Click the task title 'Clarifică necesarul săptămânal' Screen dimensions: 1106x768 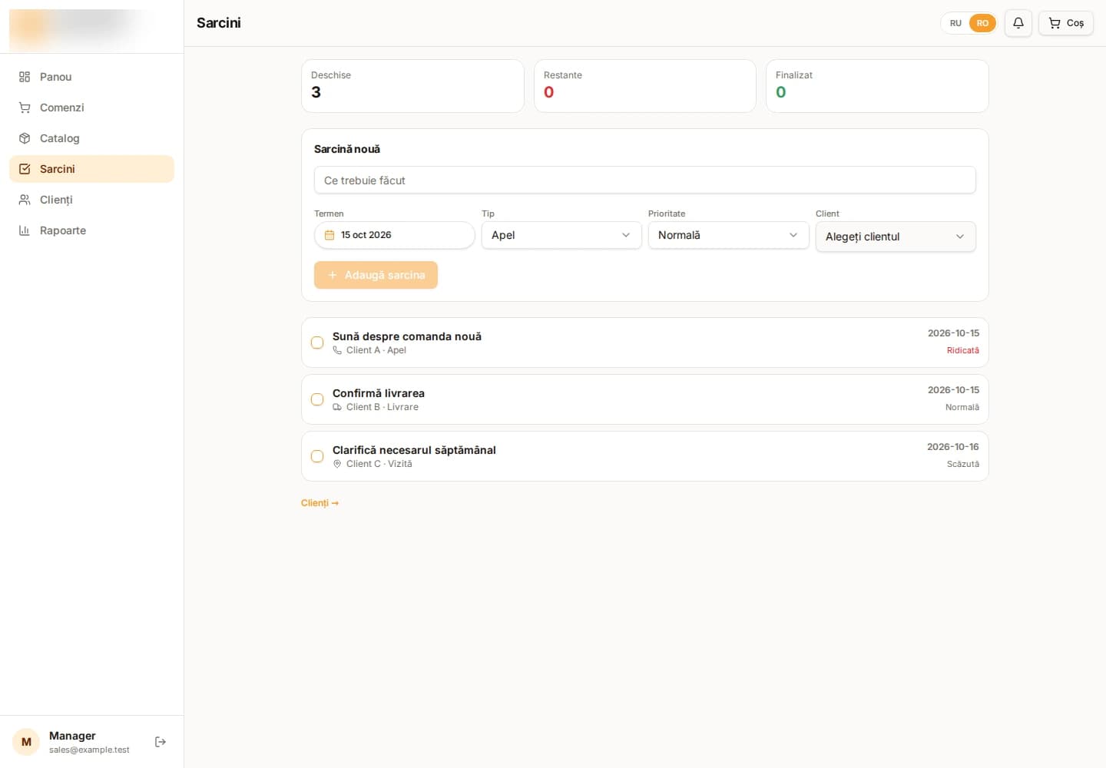click(x=414, y=450)
